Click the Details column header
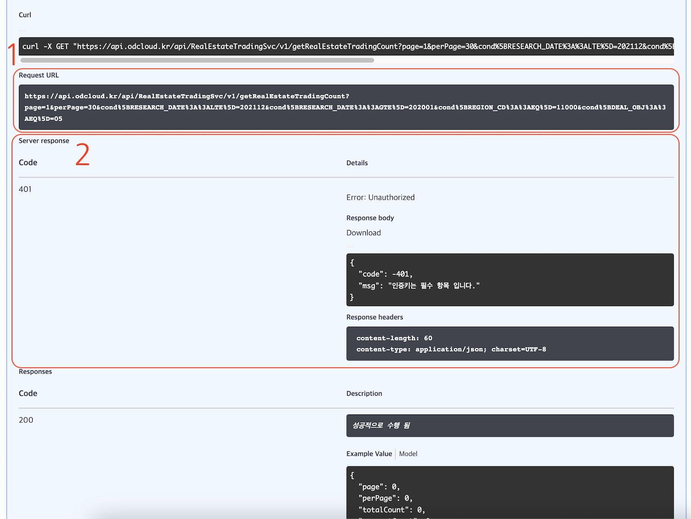This screenshot has height=519, width=691. click(x=357, y=163)
